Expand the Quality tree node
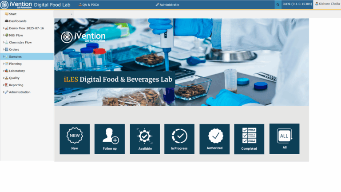341x192 pixels. click(x=4, y=78)
